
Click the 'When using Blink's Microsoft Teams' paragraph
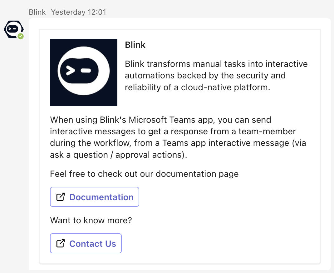[178, 137]
